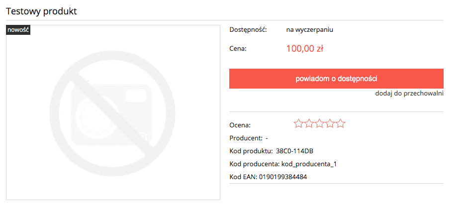Click the 'nowość' badge label
This screenshot has width=464, height=212.
[18, 30]
